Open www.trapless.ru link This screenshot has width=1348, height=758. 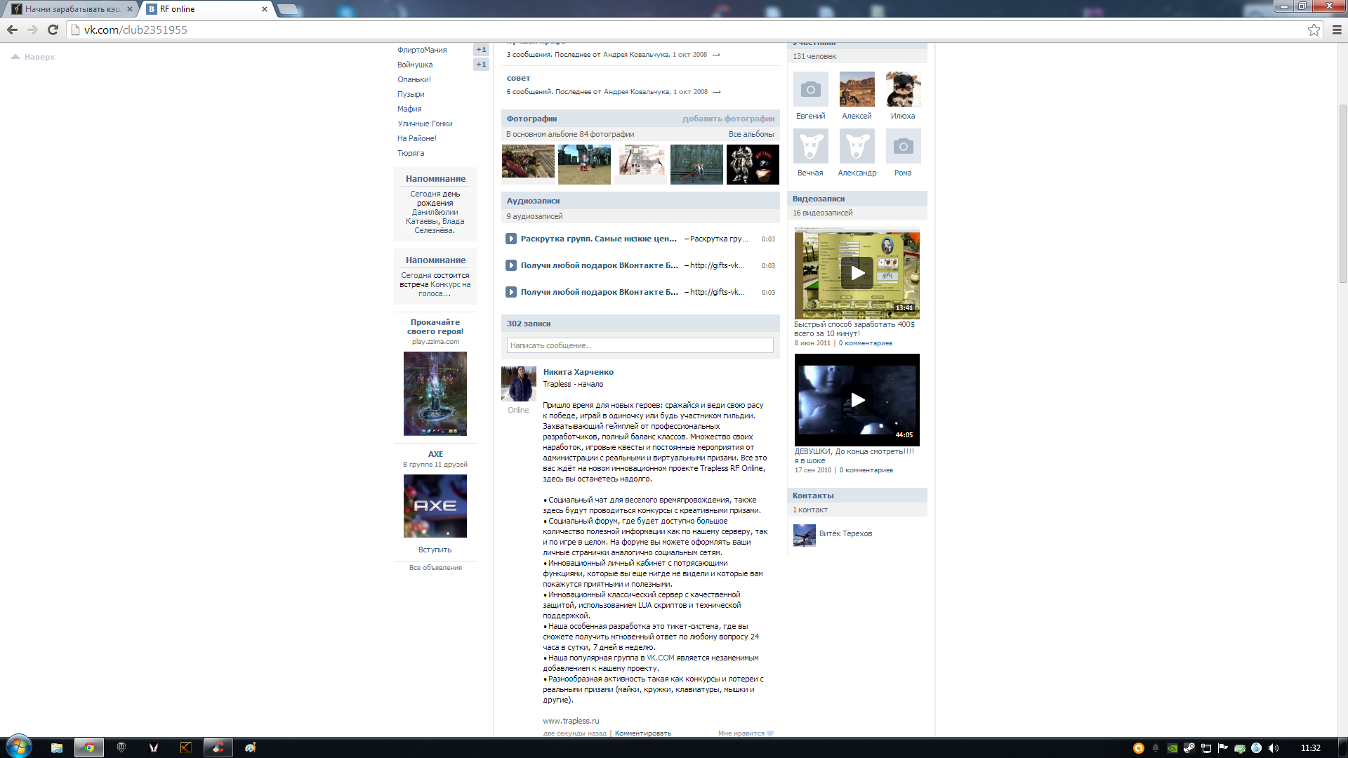(x=571, y=721)
